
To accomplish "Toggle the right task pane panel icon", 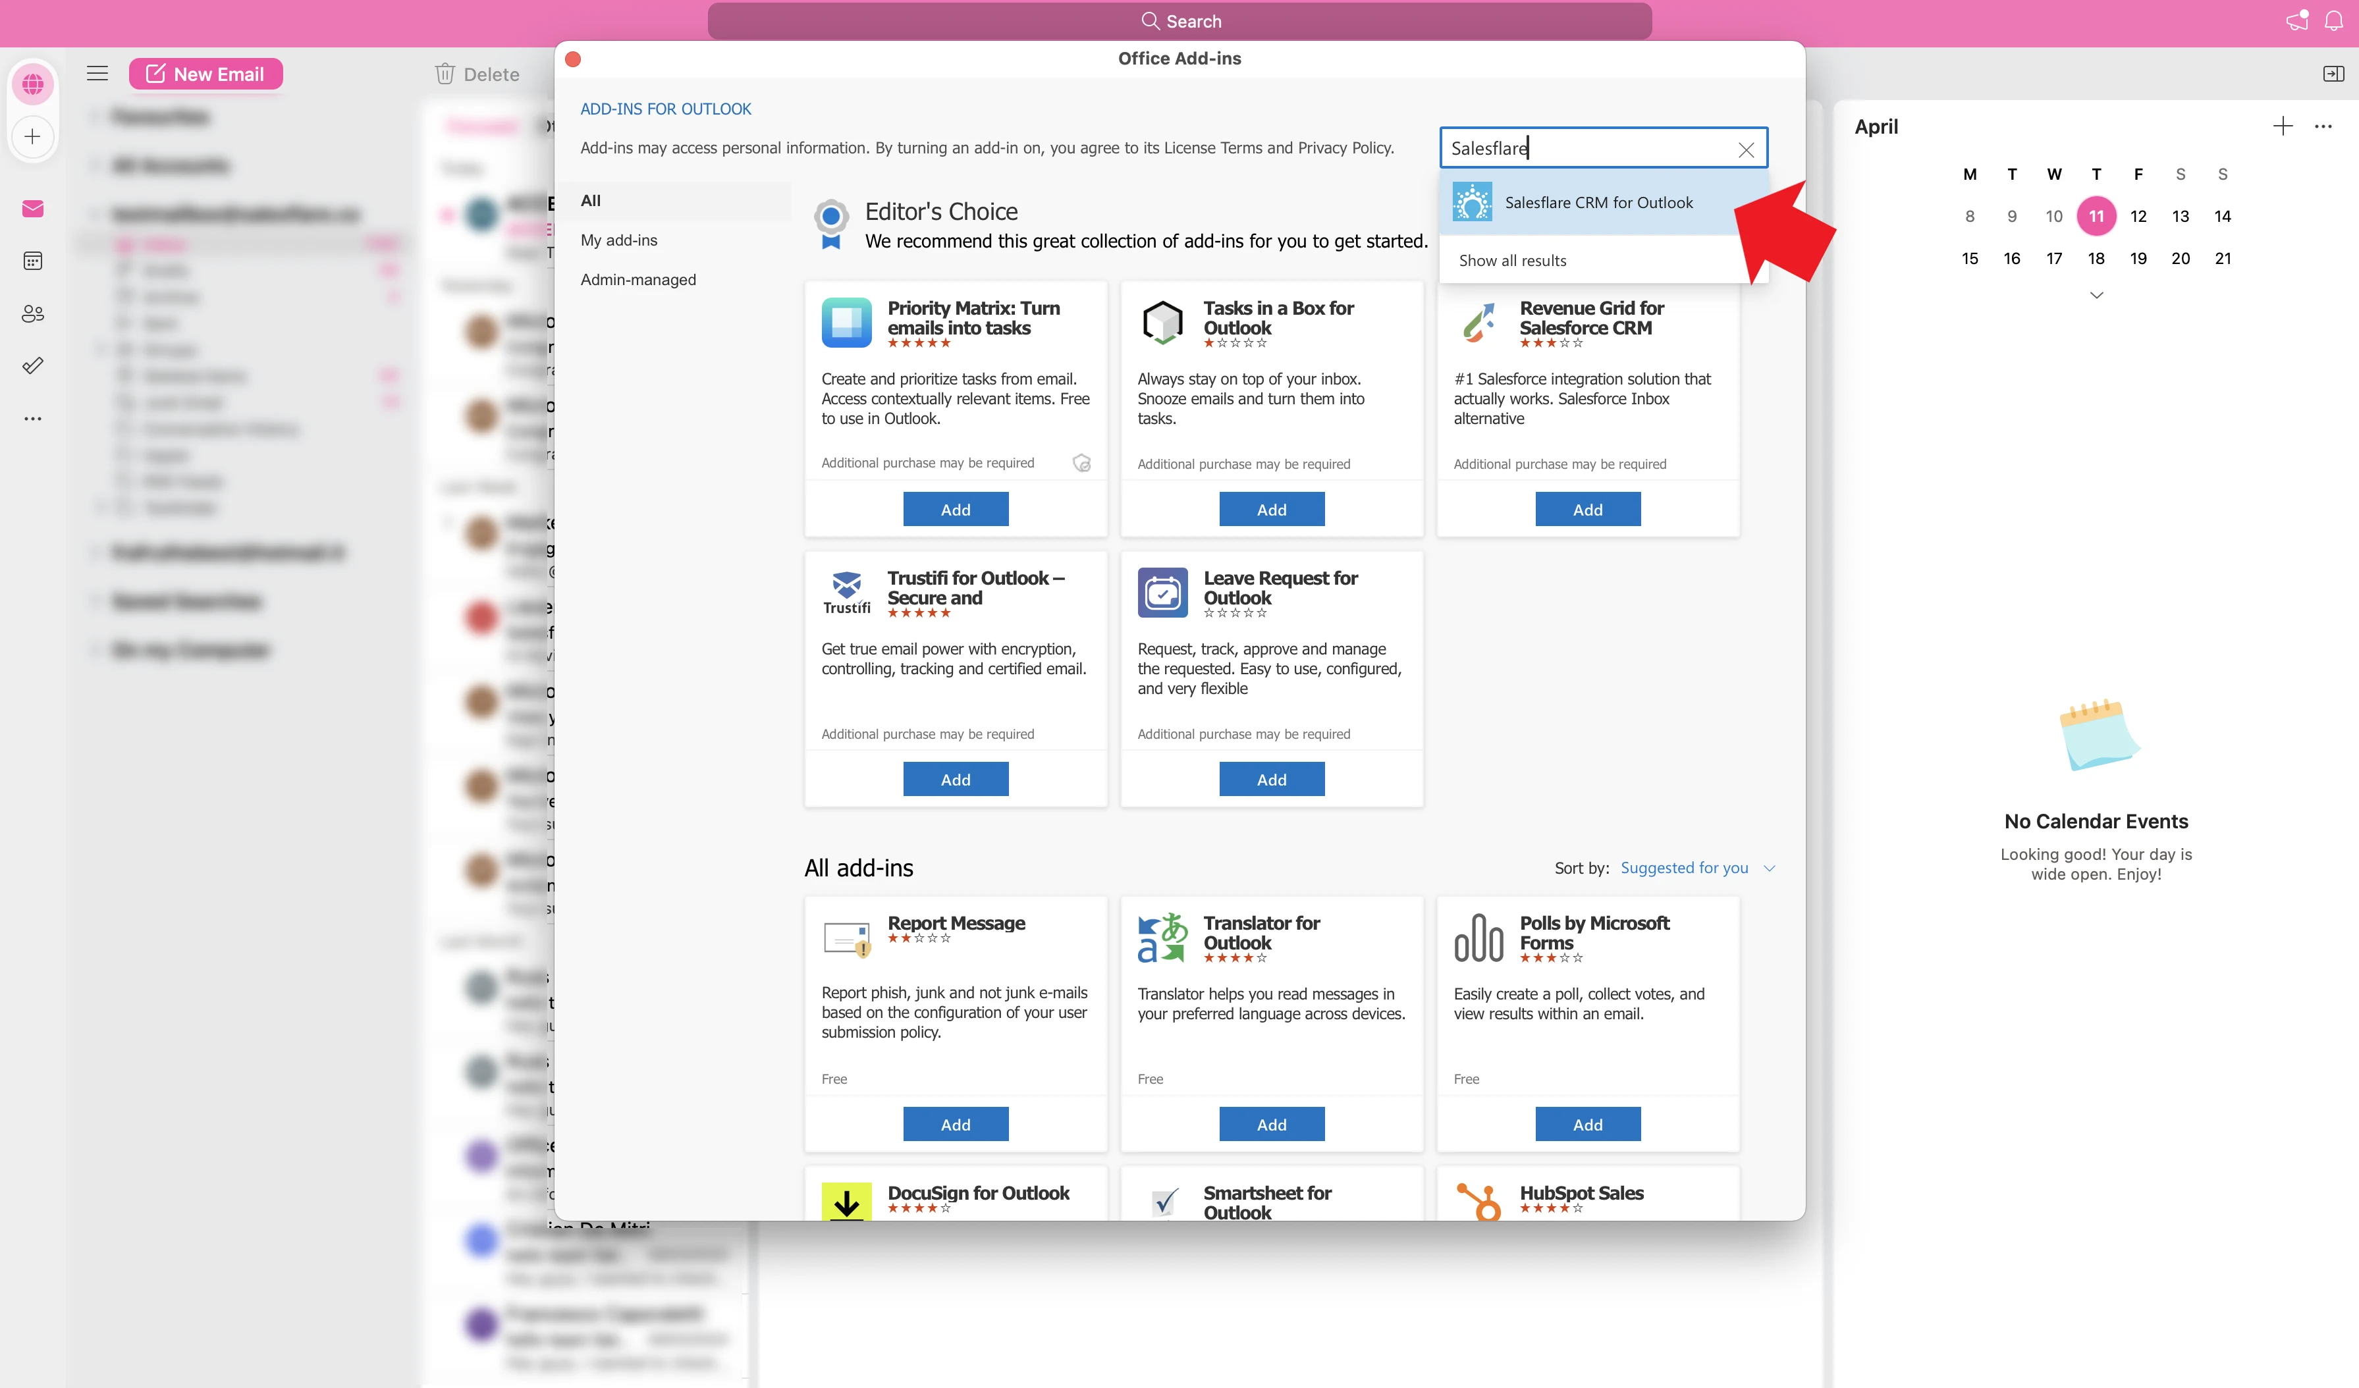I will pos(2334,74).
